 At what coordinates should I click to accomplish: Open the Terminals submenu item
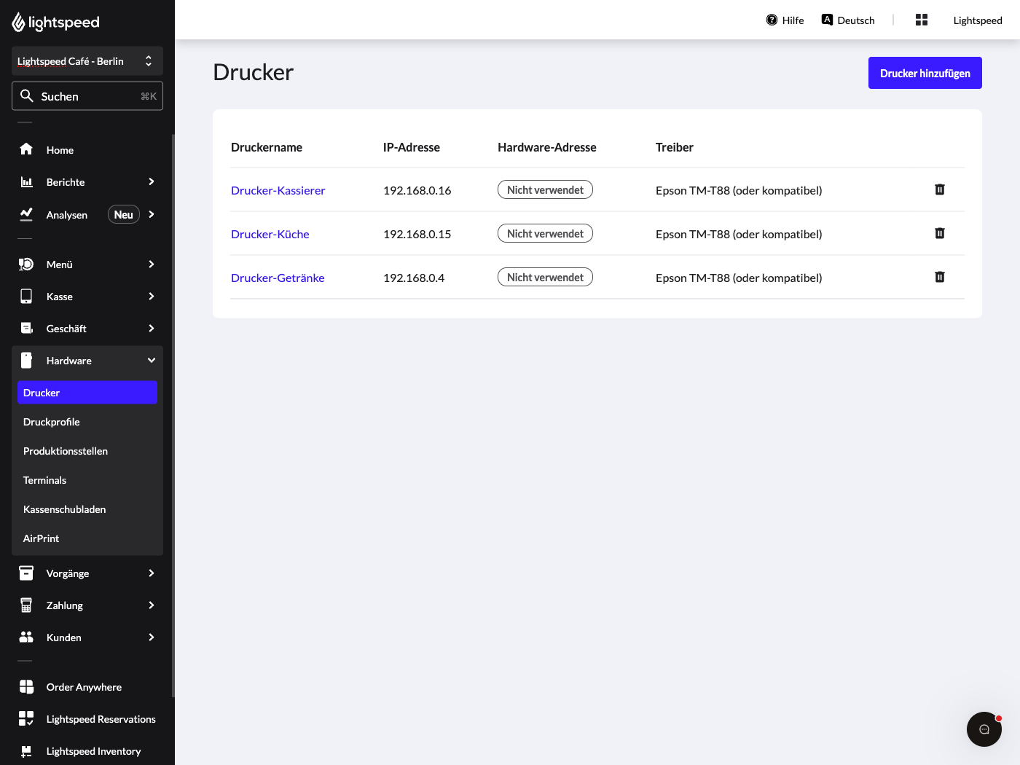[87, 479]
